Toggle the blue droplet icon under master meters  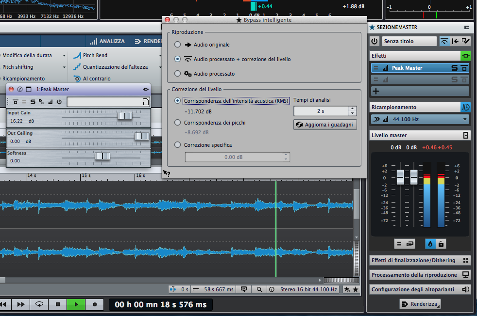[x=430, y=244]
